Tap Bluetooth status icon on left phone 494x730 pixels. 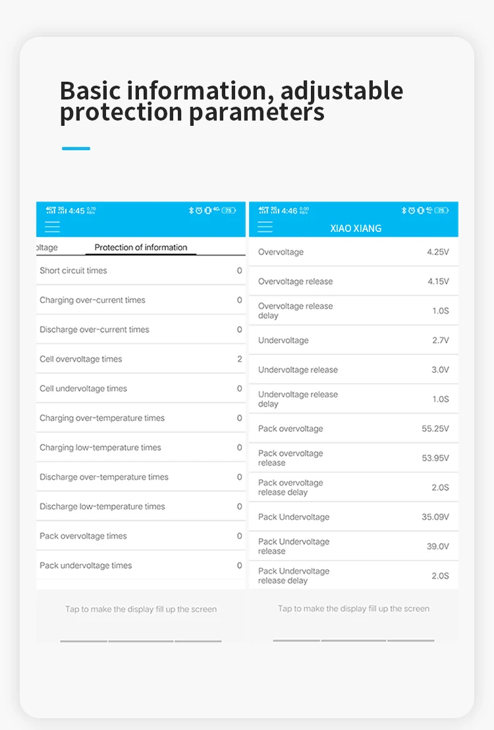192,210
